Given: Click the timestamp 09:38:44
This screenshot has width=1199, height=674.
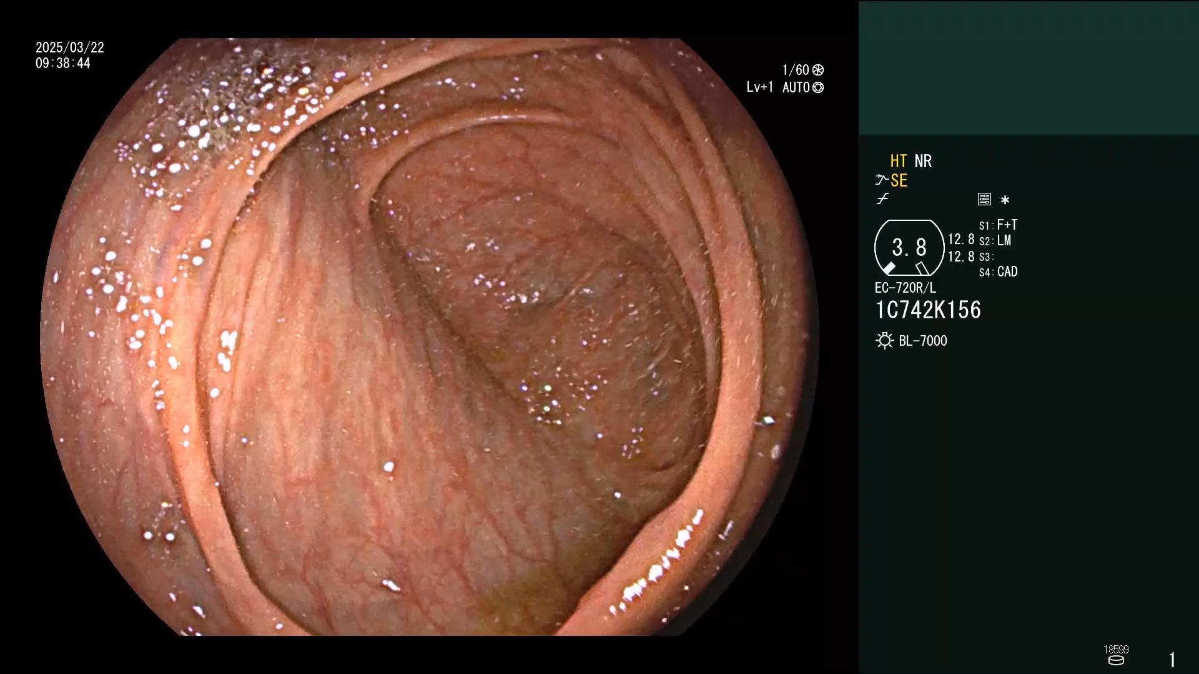Looking at the screenshot, I should (63, 63).
